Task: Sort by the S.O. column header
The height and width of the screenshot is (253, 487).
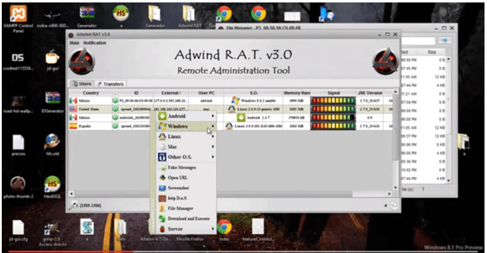Action: 253,93
